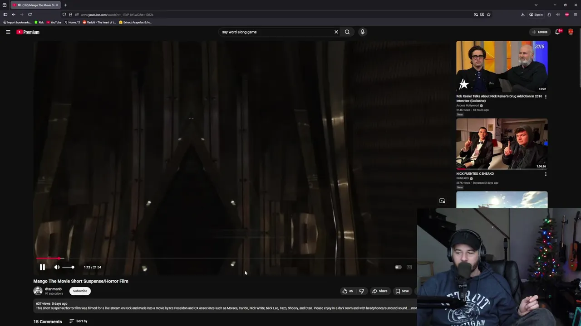Toggle the autoplay switch in player
581x326 pixels.
tap(398, 267)
